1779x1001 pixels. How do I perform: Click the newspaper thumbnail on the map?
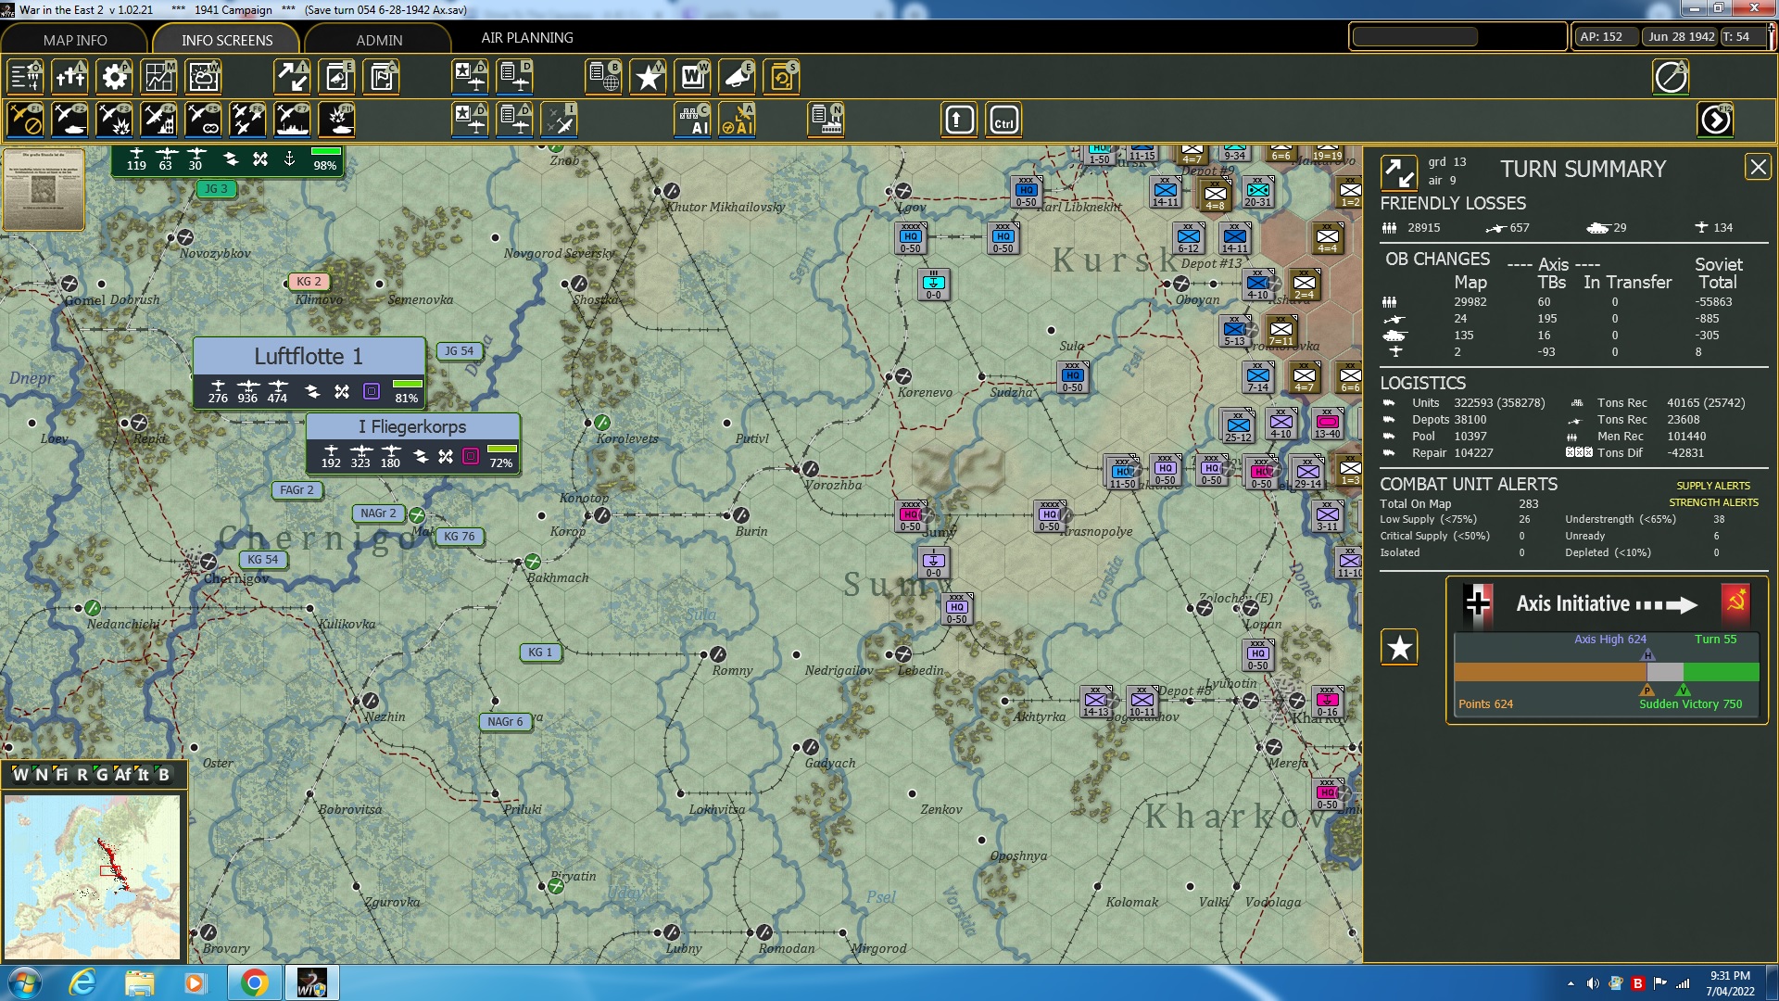pyautogui.click(x=44, y=189)
